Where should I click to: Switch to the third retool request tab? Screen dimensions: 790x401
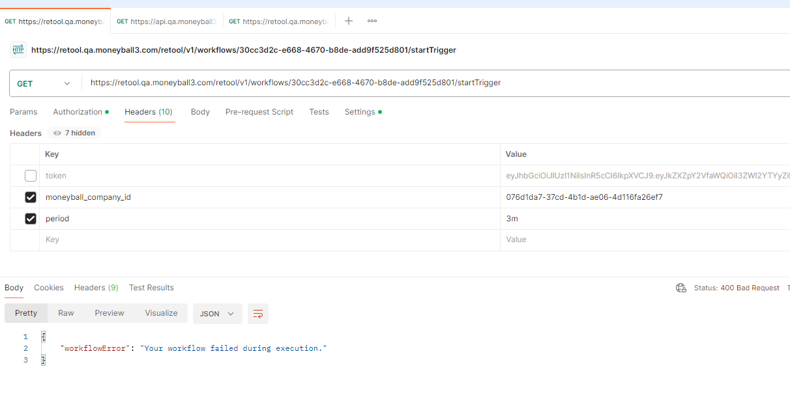pos(279,21)
